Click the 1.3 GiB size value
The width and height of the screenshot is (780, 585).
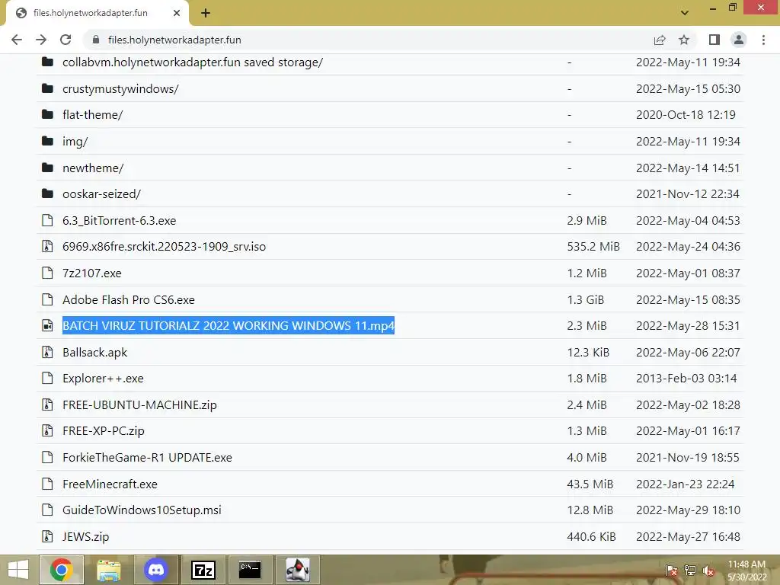tap(586, 300)
